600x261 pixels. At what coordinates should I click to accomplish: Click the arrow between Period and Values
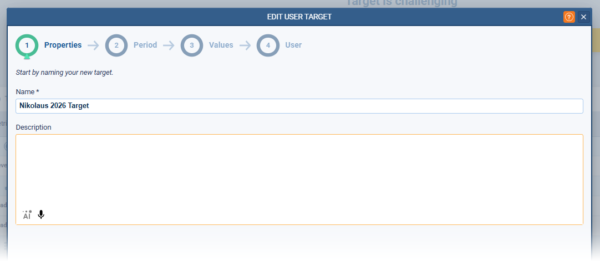coord(169,45)
